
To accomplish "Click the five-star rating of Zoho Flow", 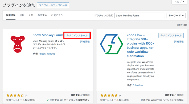I will coord(109,96).
